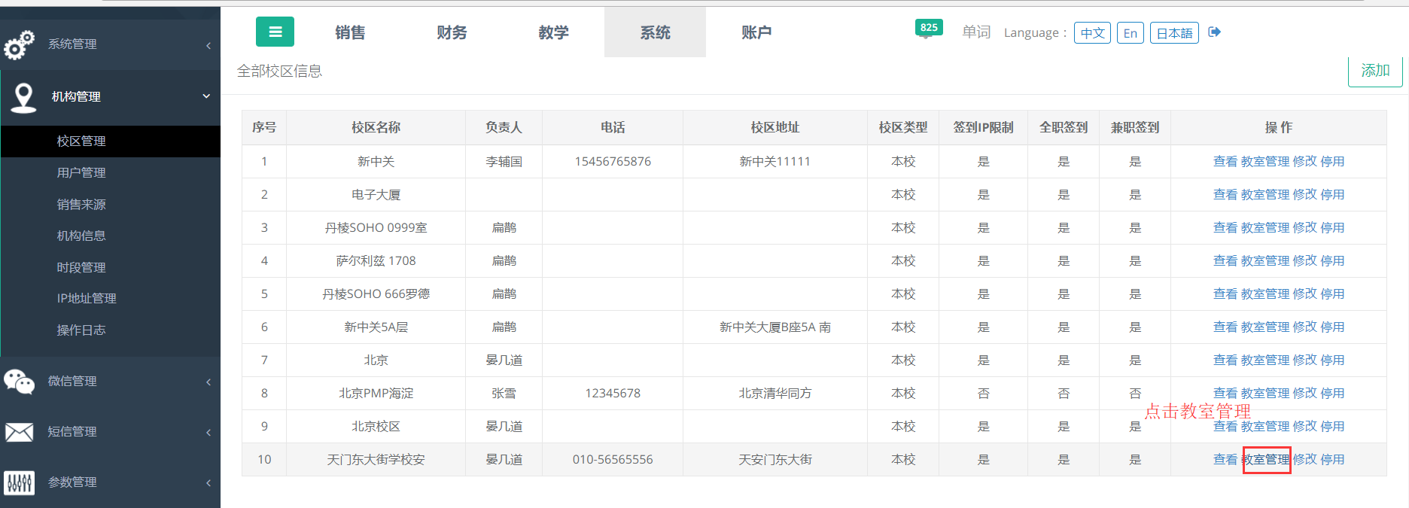Click 教室管理 for 萨尔利兹 1708
This screenshot has width=1409, height=508.
1265,261
